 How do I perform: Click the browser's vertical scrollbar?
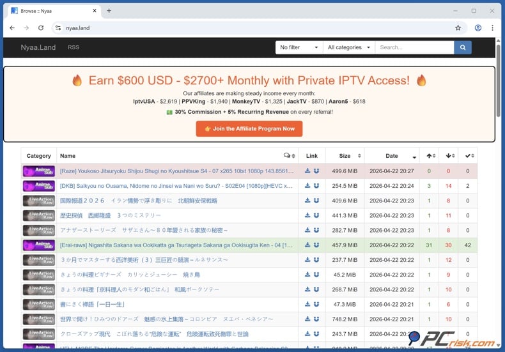tap(499, 83)
